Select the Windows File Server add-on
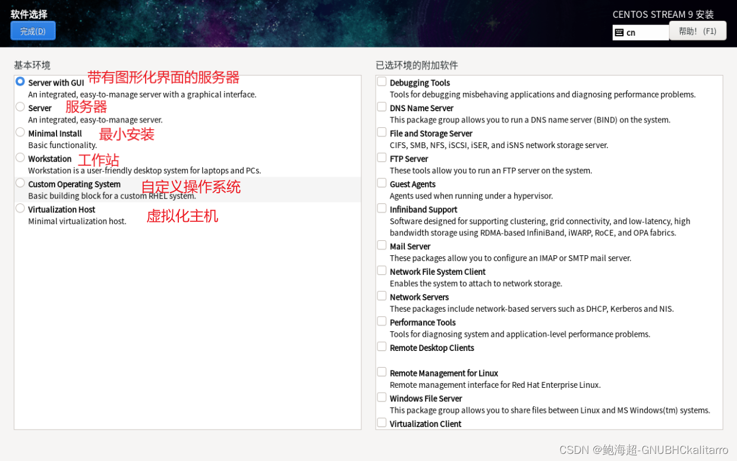The width and height of the screenshot is (737, 461). coord(381,396)
